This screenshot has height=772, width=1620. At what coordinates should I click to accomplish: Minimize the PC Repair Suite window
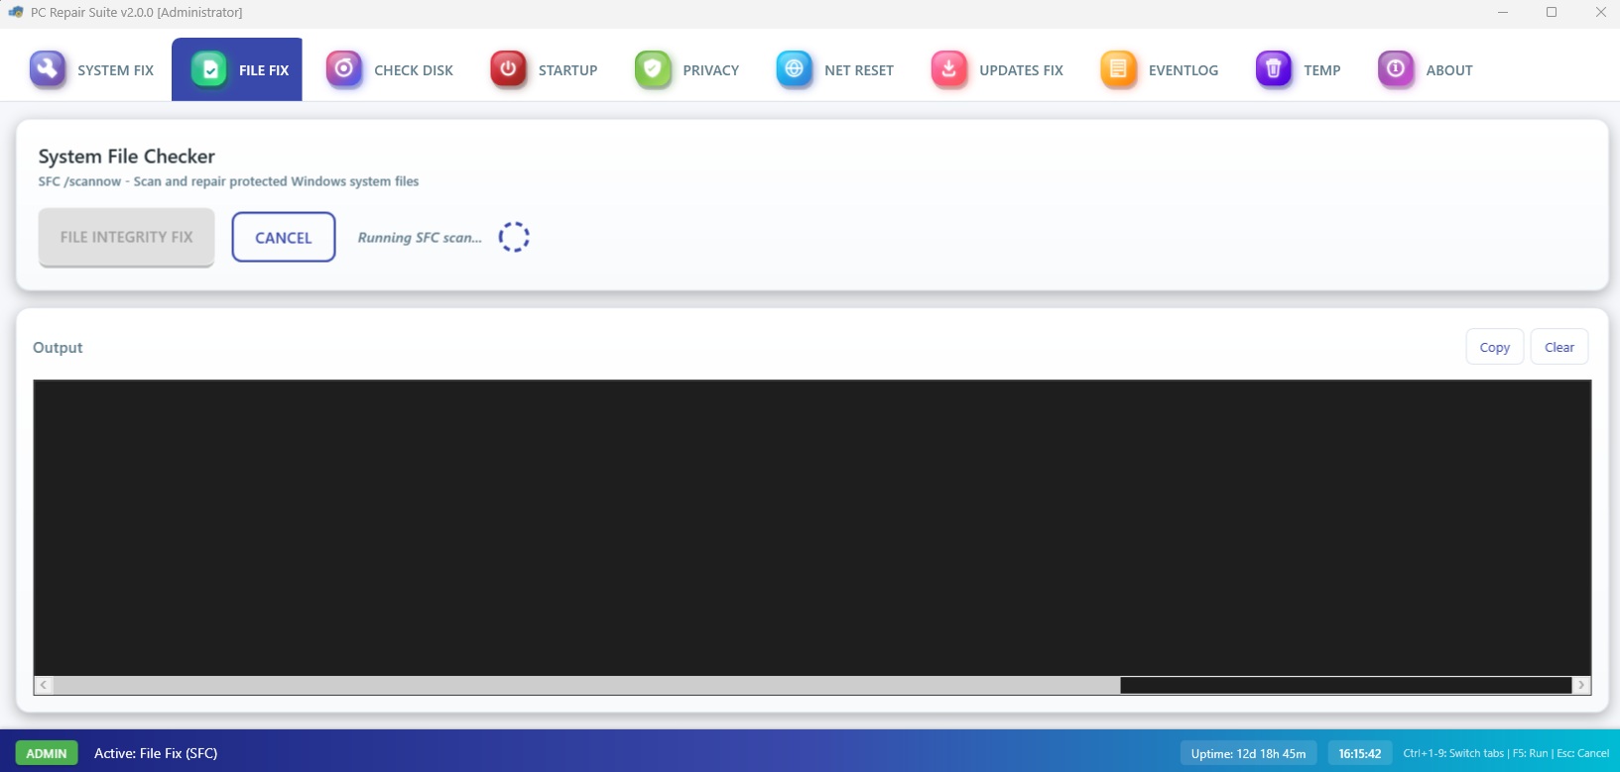[x=1503, y=12]
